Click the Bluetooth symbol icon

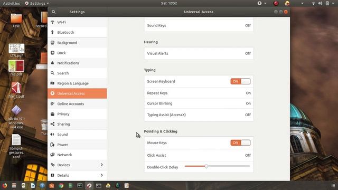(x=52, y=32)
